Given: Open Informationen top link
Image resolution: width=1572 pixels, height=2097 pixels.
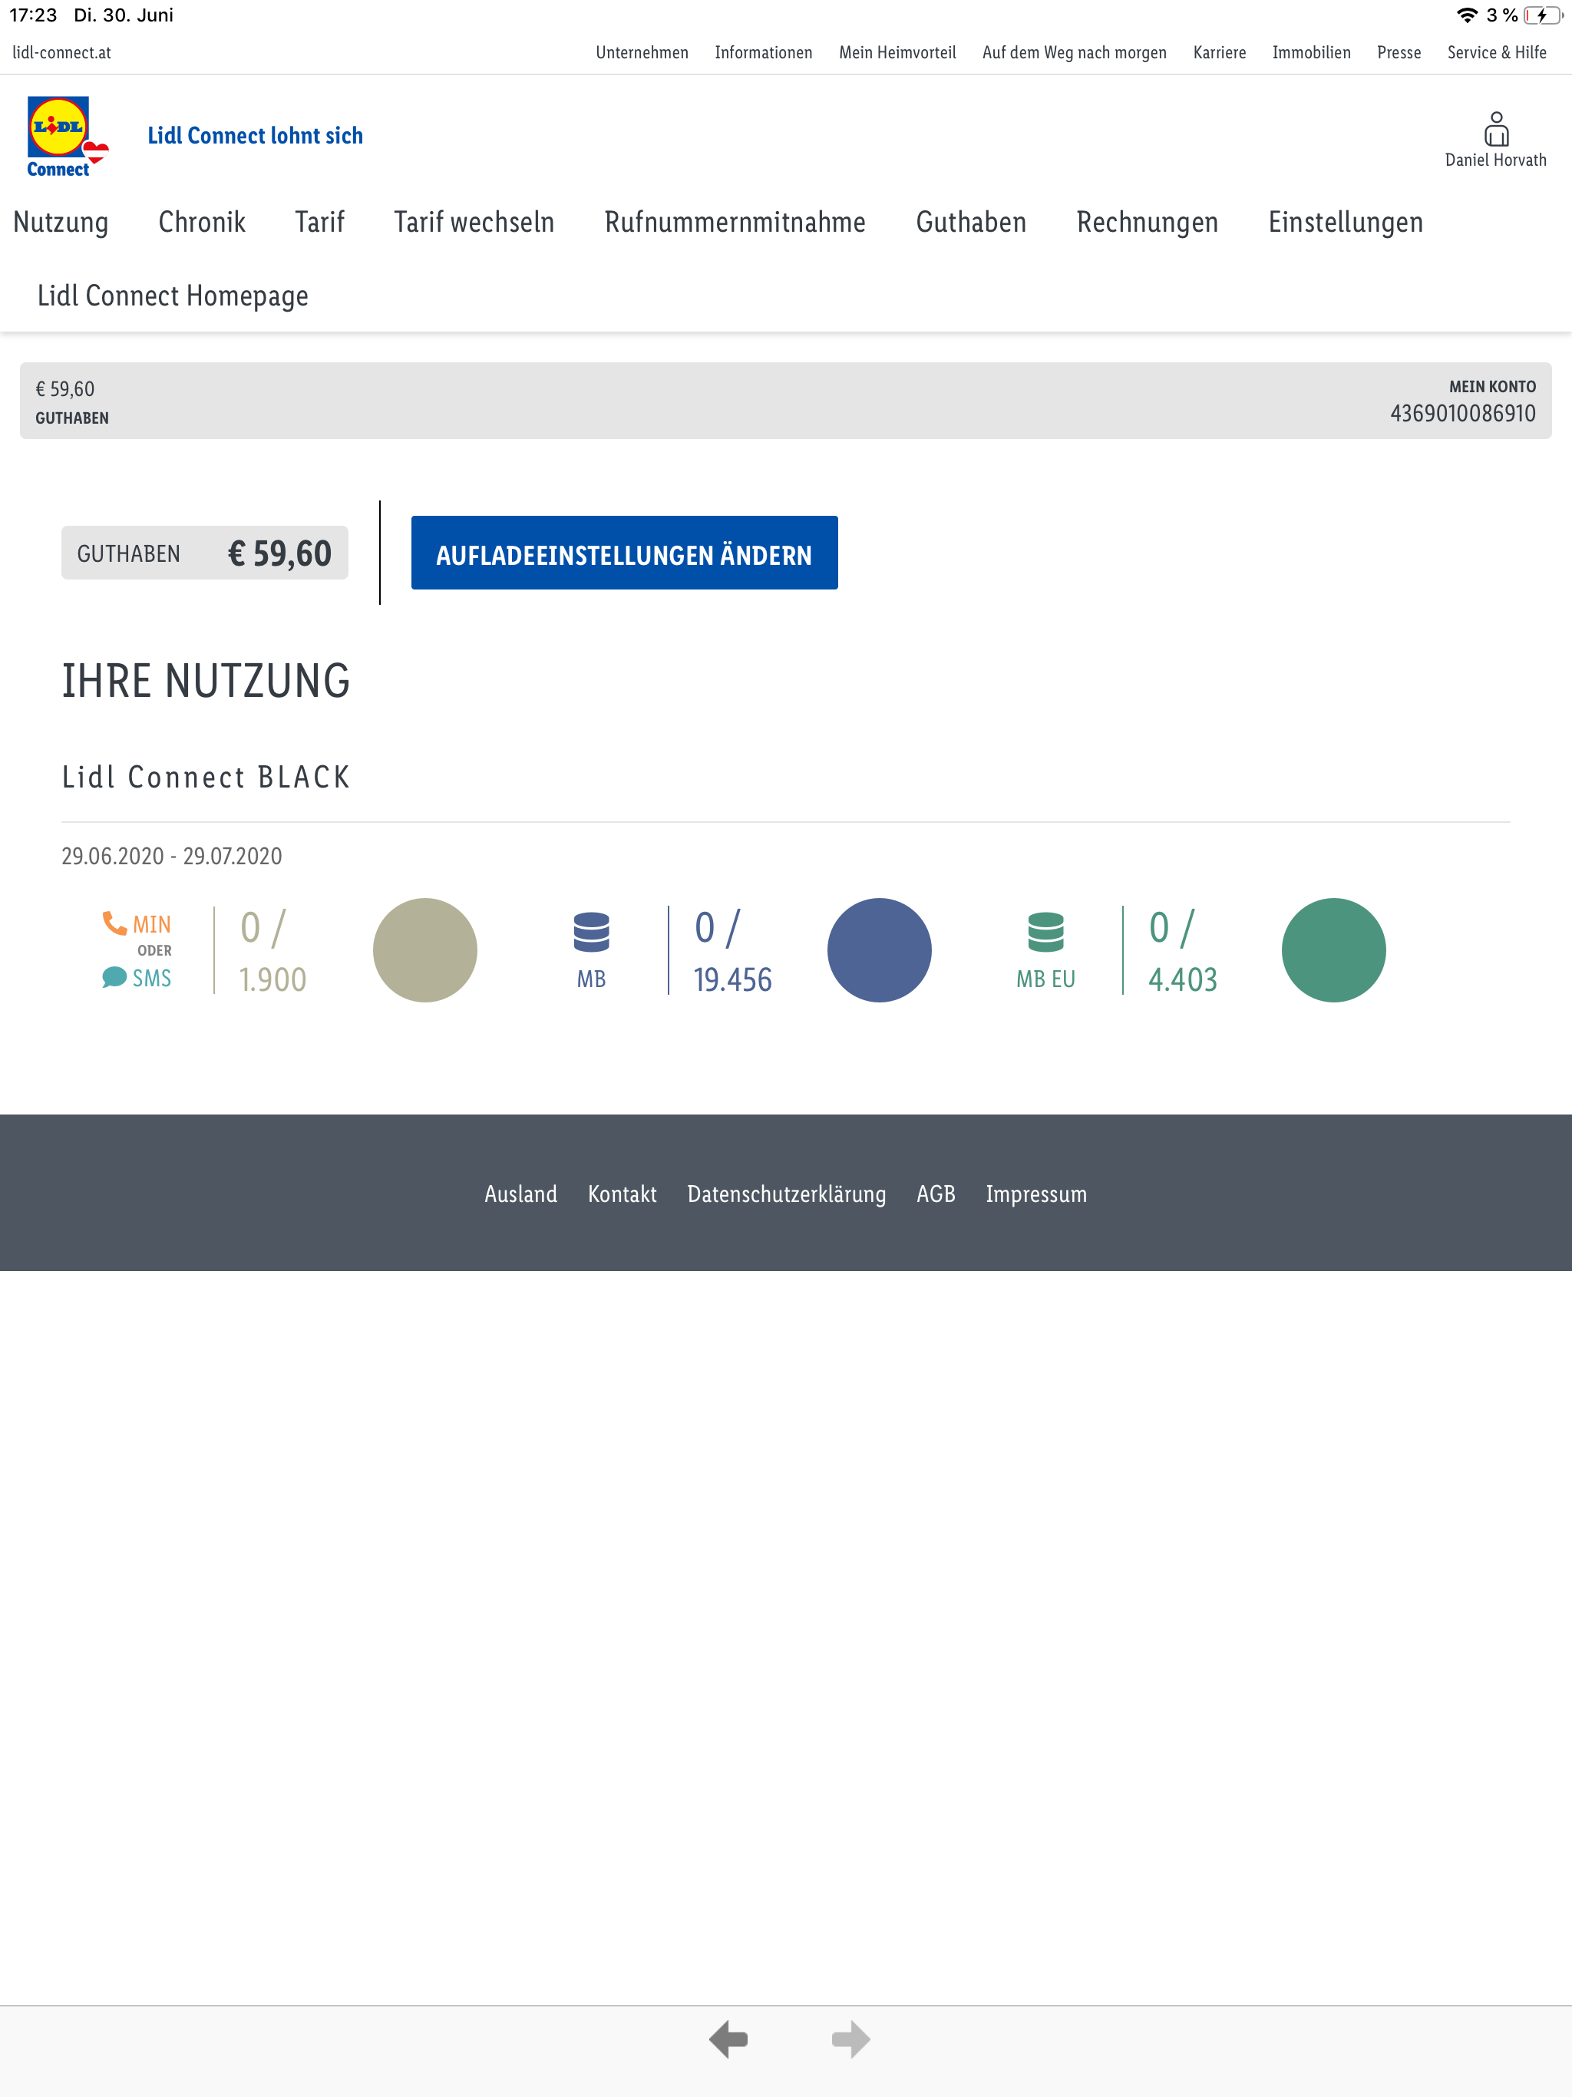Looking at the screenshot, I should 763,53.
